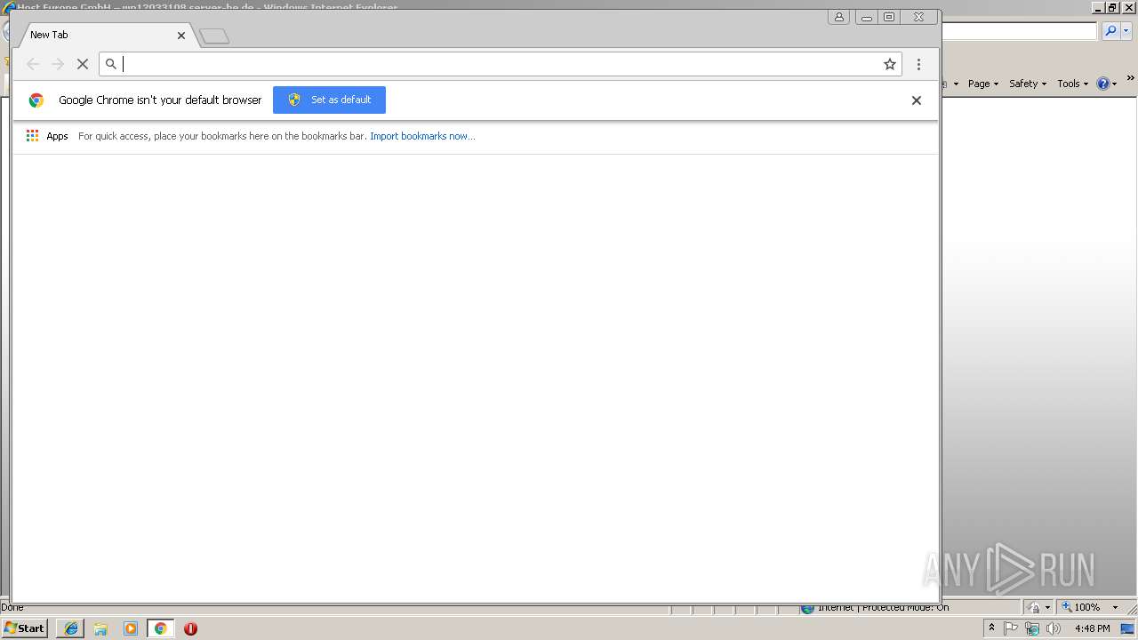Image resolution: width=1138 pixels, height=640 pixels.
Task: Click the Internet Explorer help icon
Action: tap(1106, 84)
